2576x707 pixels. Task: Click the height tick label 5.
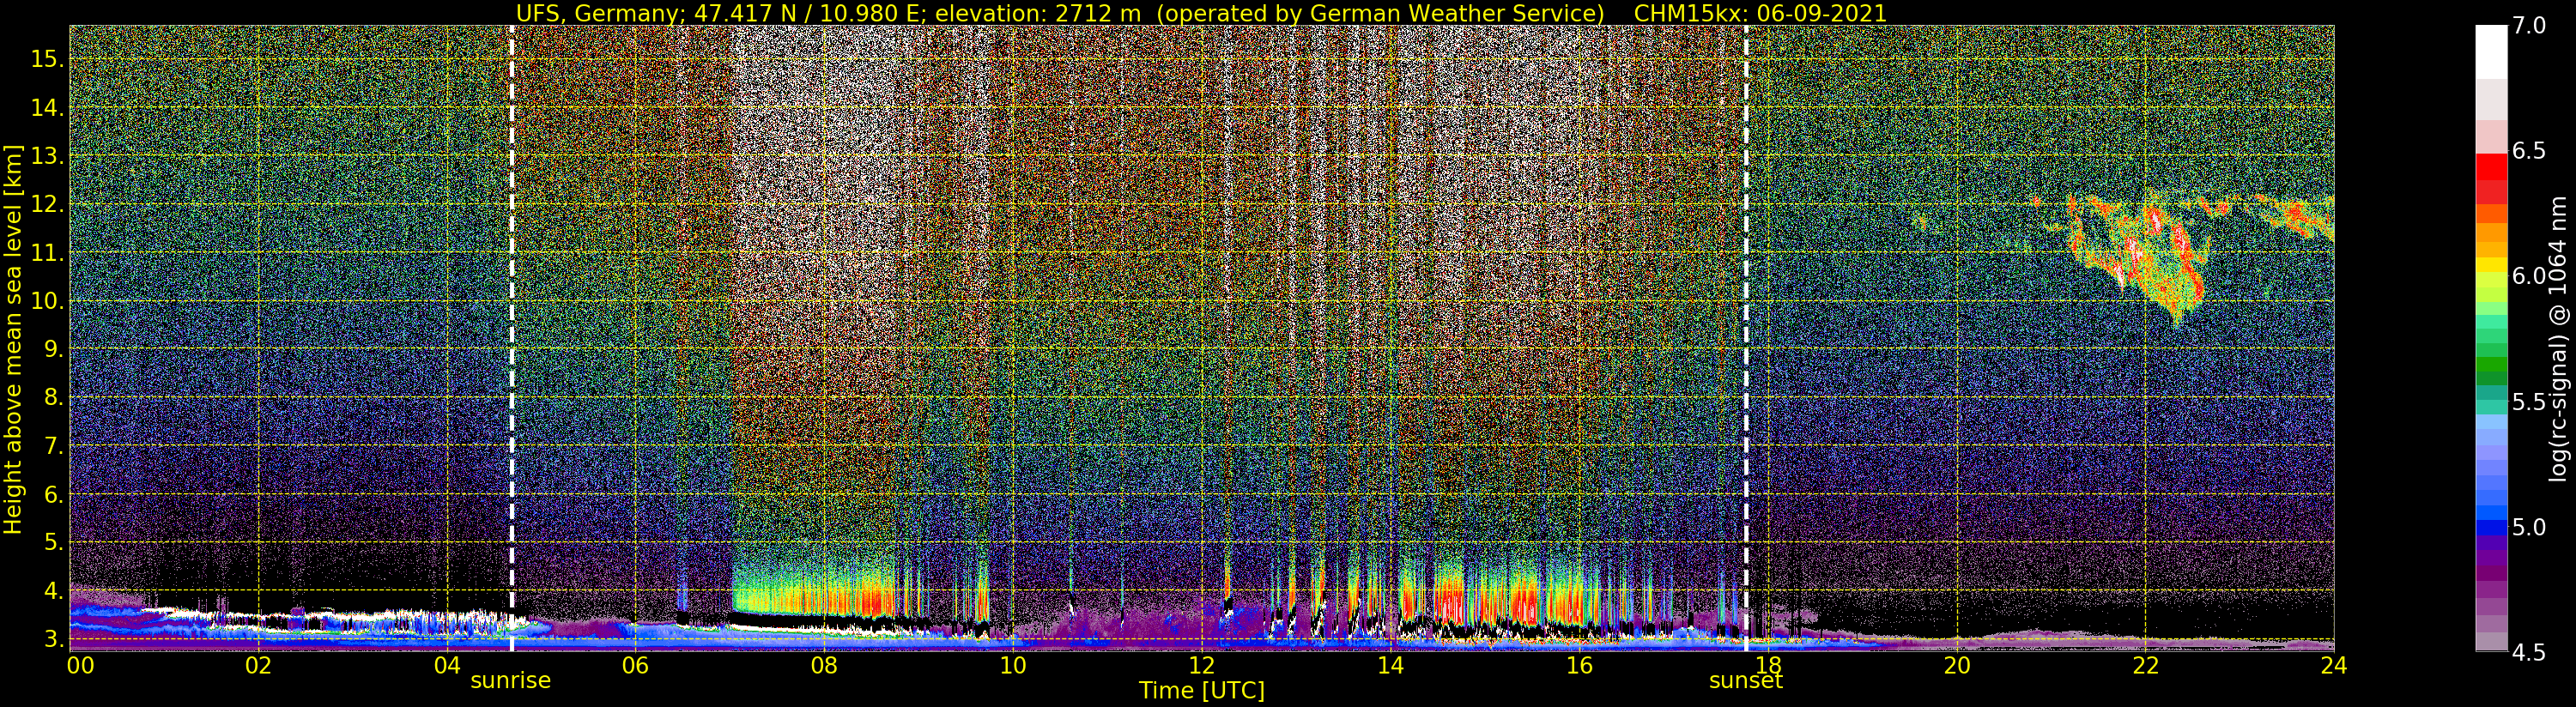tap(53, 542)
